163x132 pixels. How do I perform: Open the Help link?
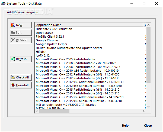125,126
